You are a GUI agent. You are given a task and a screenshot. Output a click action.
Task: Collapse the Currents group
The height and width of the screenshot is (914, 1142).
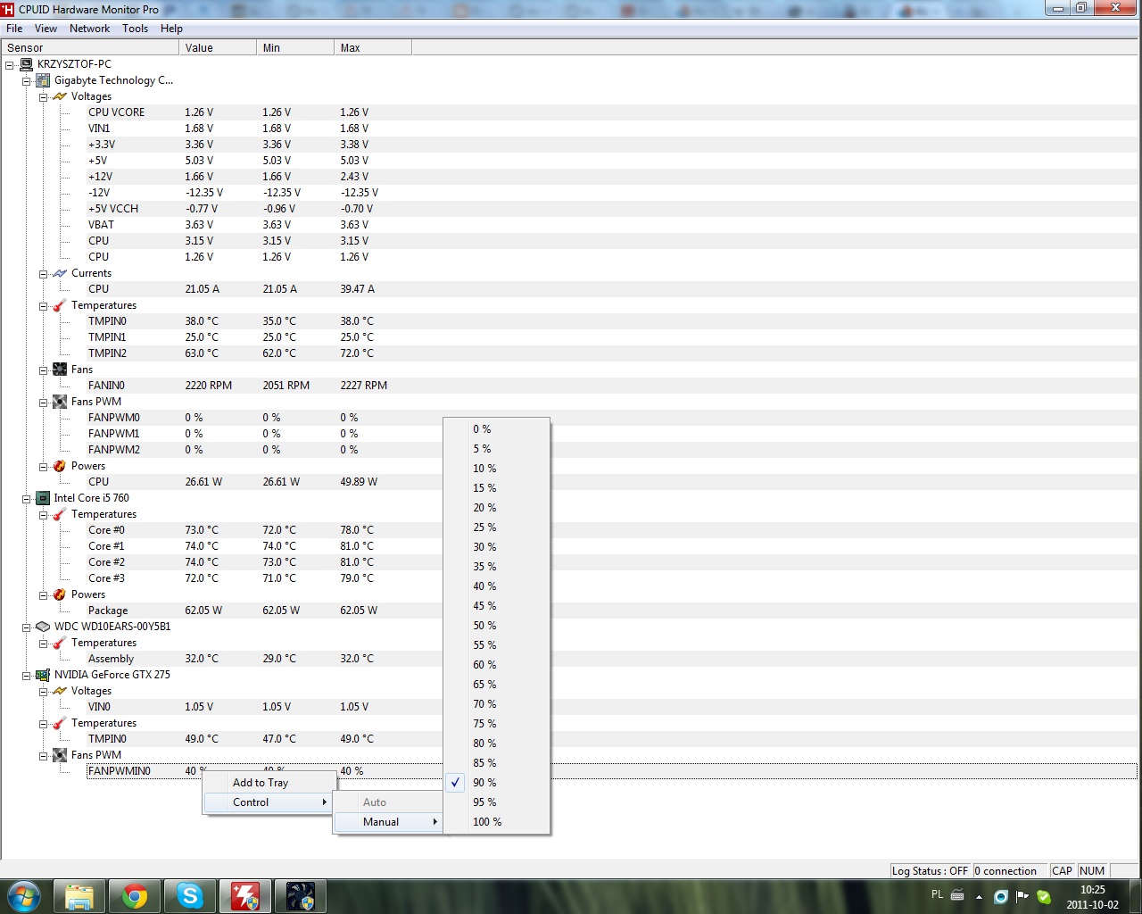tap(43, 274)
